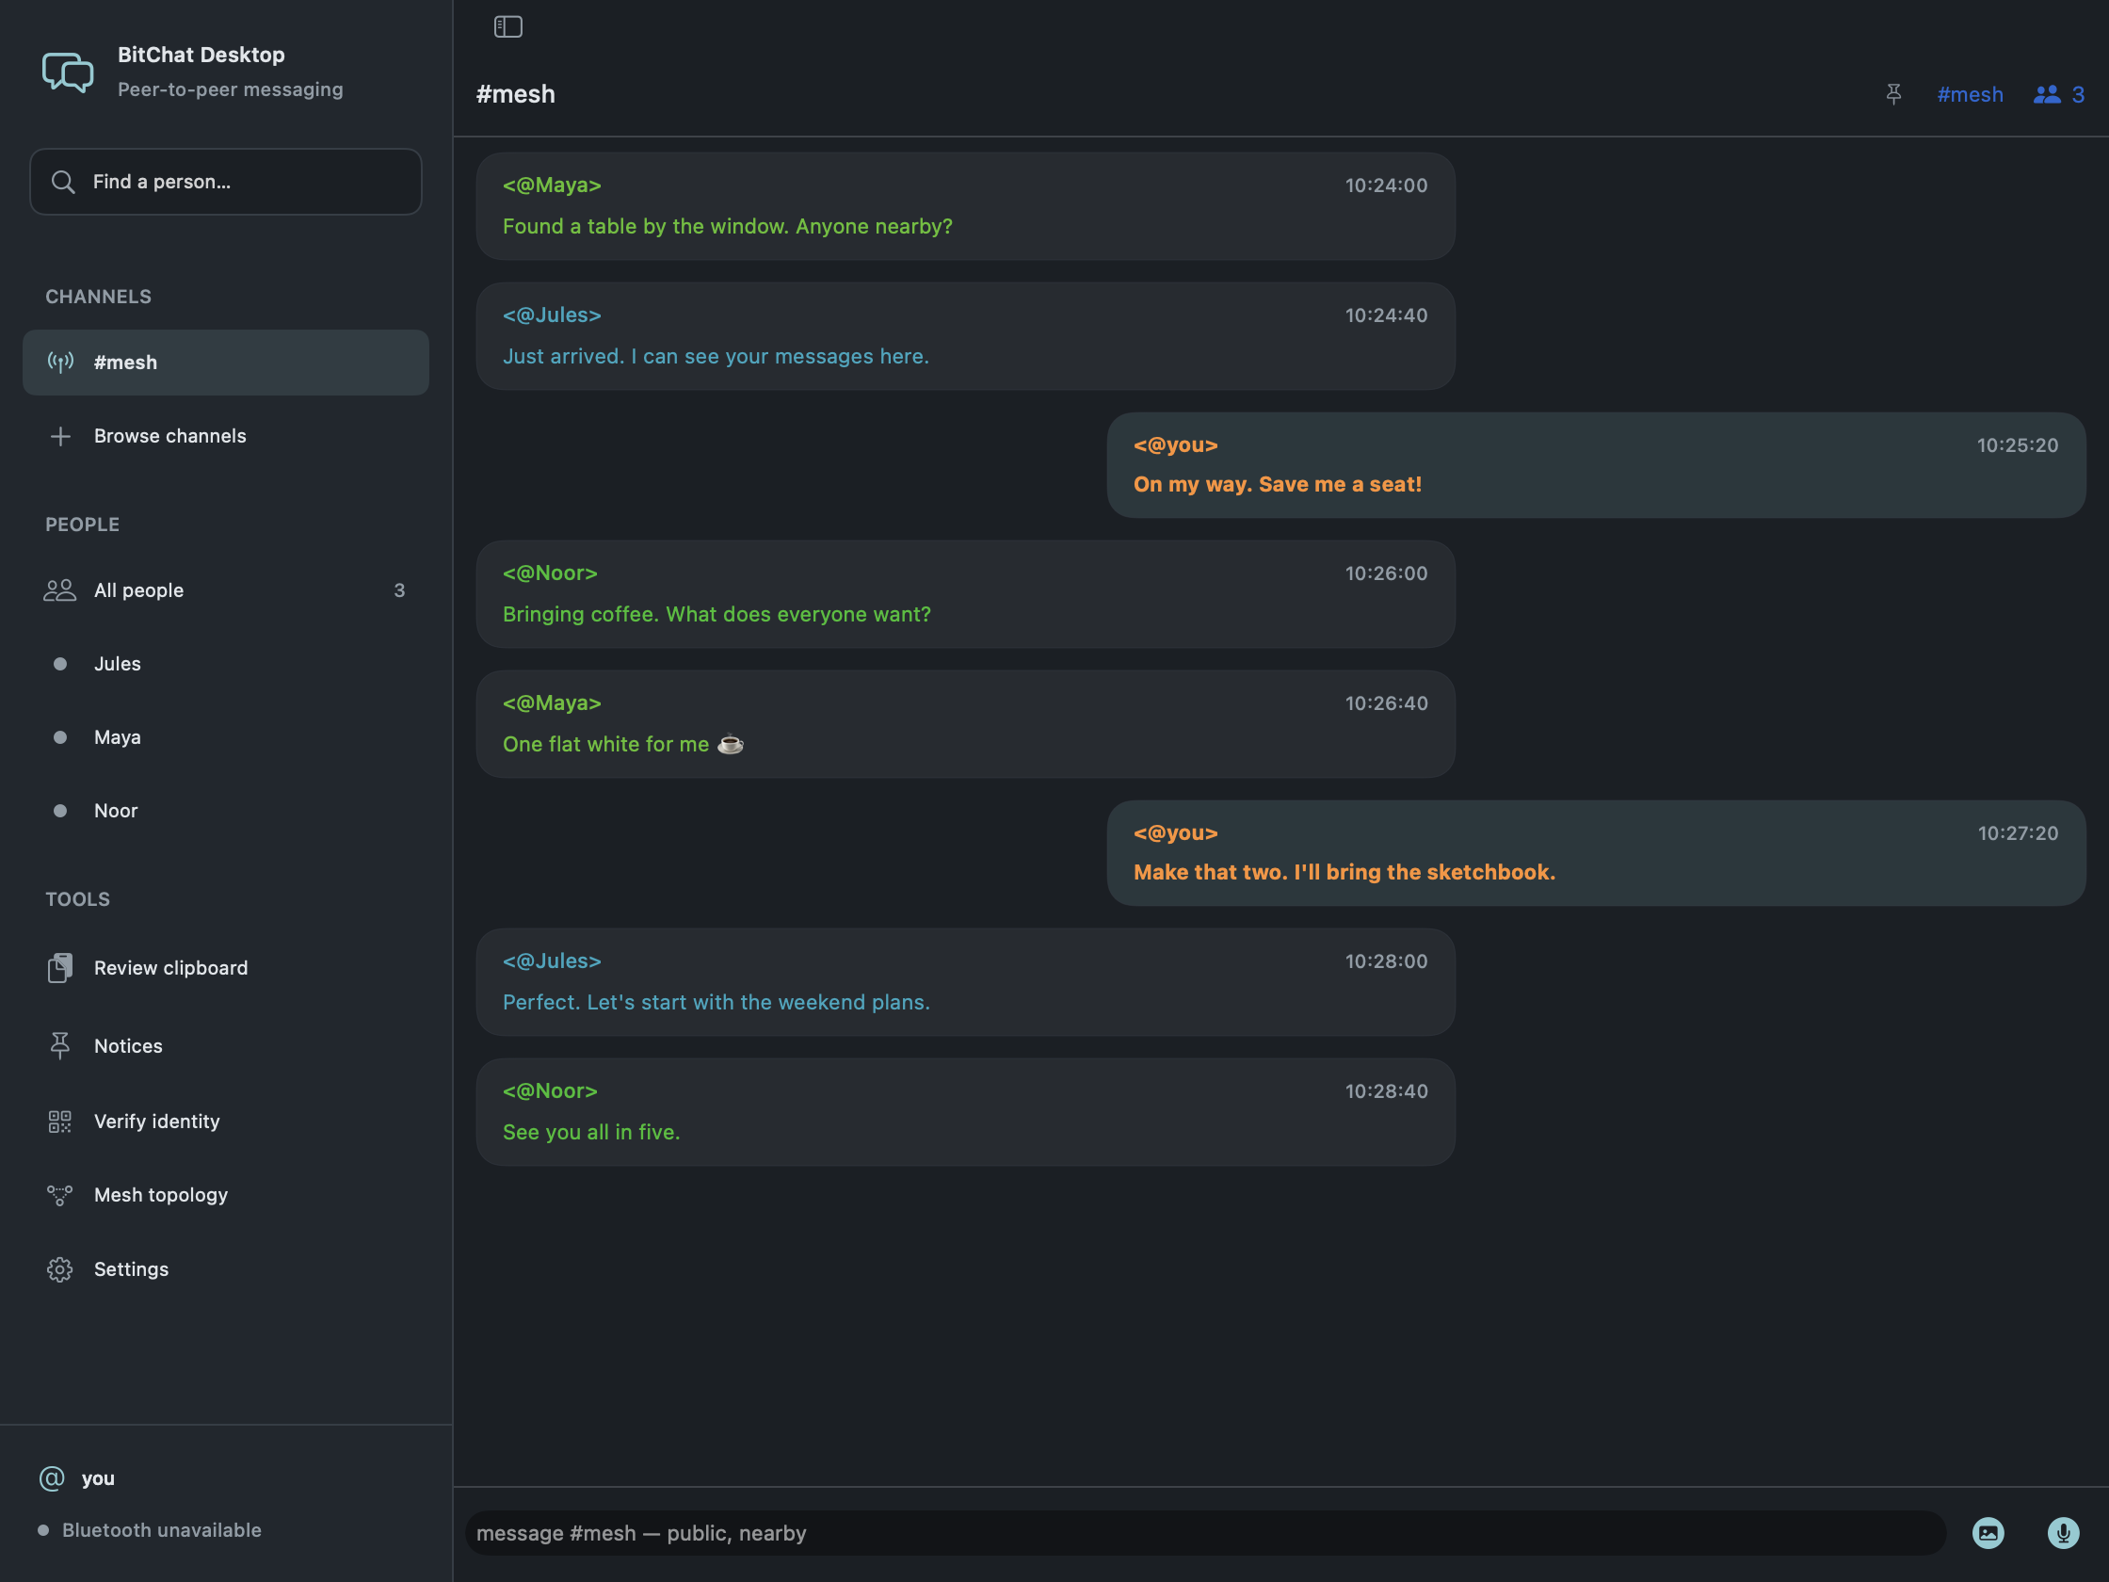Click the antenna icon beside #mesh
This screenshot has width=2109, height=1582.
point(60,363)
